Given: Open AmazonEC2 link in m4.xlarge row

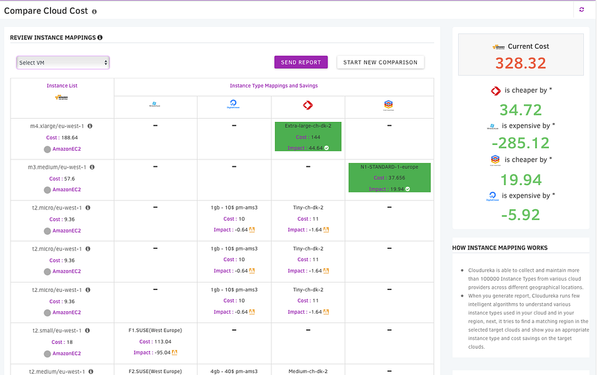Looking at the screenshot, I should (x=67, y=149).
